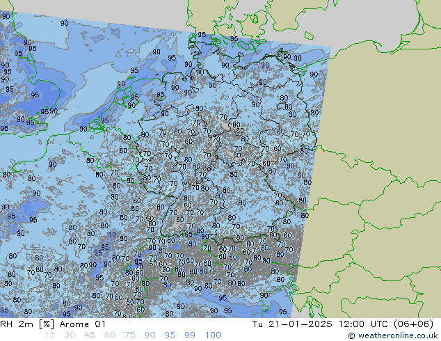Select the legend value 30

(x=70, y=335)
